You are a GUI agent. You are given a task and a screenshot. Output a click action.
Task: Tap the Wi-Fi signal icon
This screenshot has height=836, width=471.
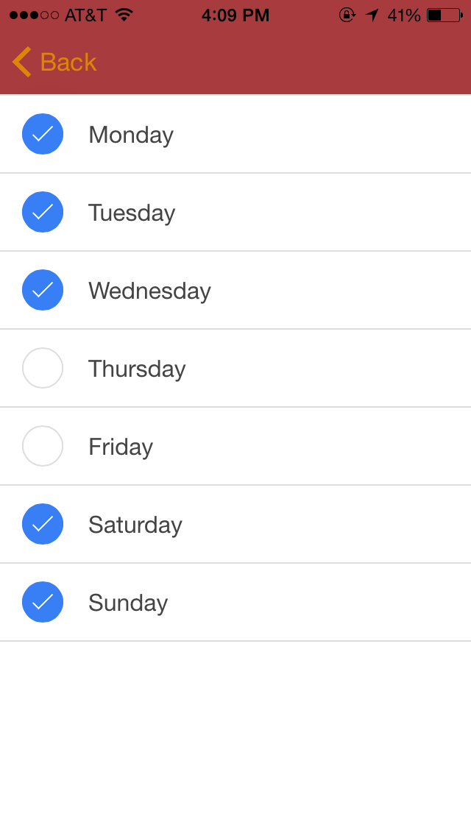point(124,15)
